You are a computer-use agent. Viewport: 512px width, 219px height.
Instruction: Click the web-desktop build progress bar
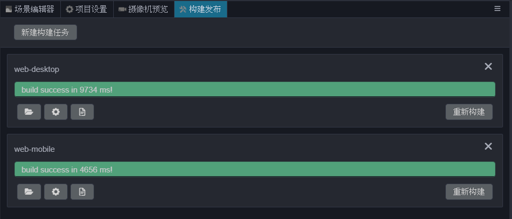coord(254,89)
